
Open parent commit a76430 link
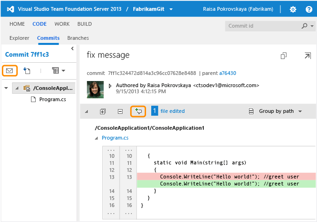tap(227, 73)
